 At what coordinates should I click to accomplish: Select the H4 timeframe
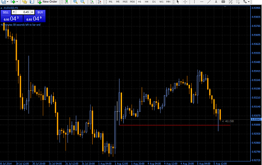coord(147,2)
